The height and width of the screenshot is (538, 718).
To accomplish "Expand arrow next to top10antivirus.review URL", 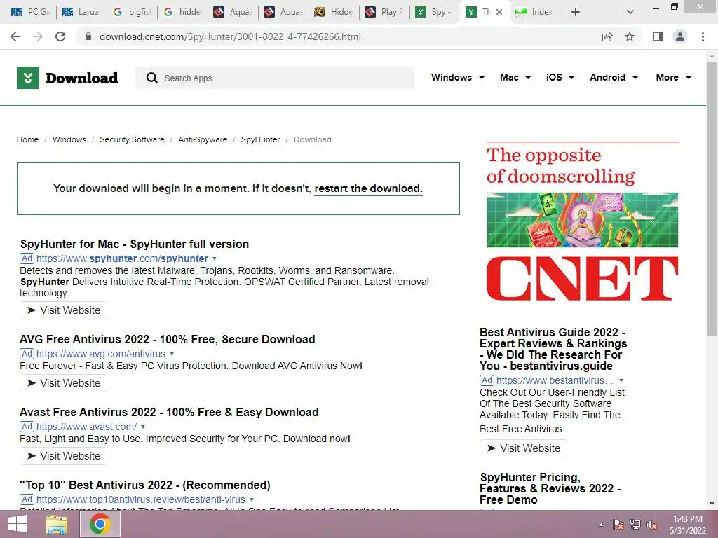I will pyautogui.click(x=252, y=499).
